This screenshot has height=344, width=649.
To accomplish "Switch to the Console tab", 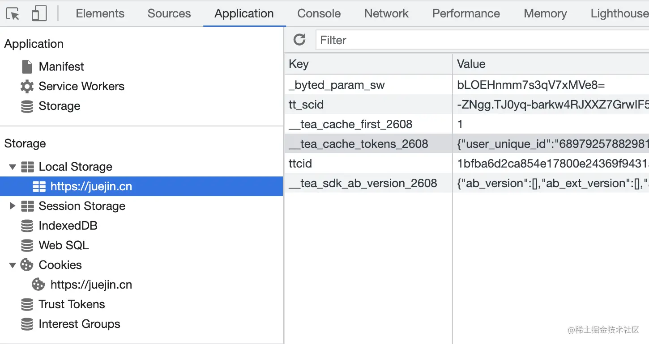I will 319,14.
